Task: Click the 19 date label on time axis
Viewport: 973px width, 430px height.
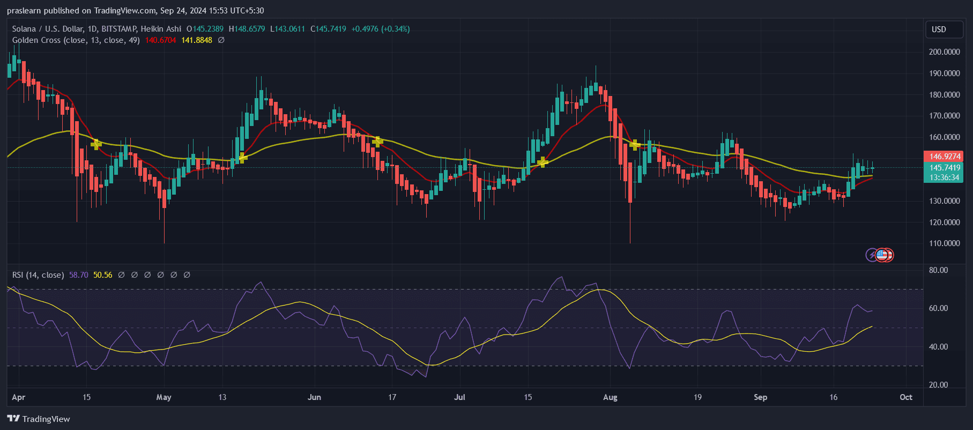Action: [x=697, y=397]
